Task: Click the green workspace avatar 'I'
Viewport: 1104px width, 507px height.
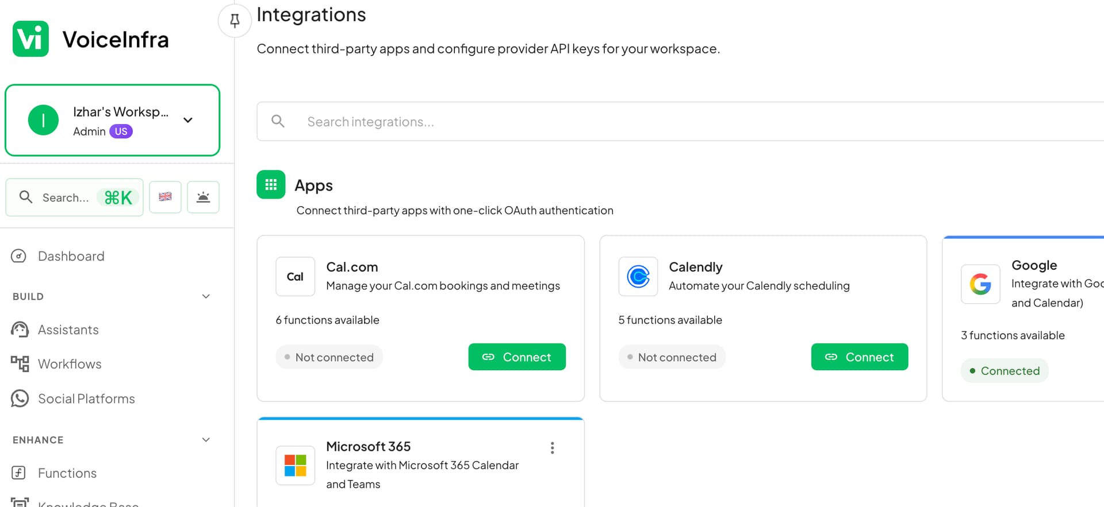Action: [43, 120]
